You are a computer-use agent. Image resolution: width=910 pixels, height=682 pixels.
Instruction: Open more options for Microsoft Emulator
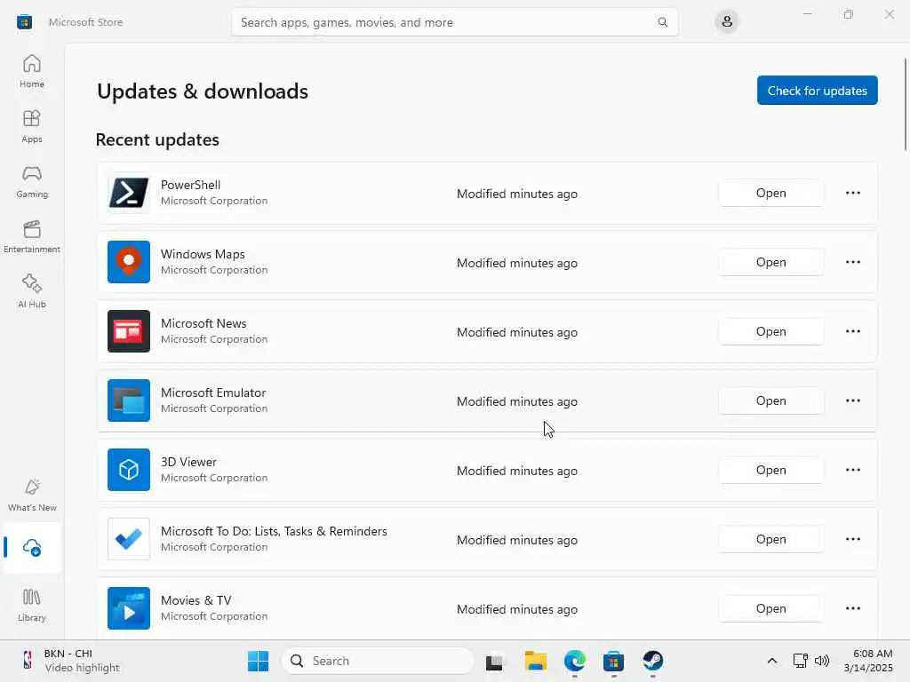tap(852, 400)
